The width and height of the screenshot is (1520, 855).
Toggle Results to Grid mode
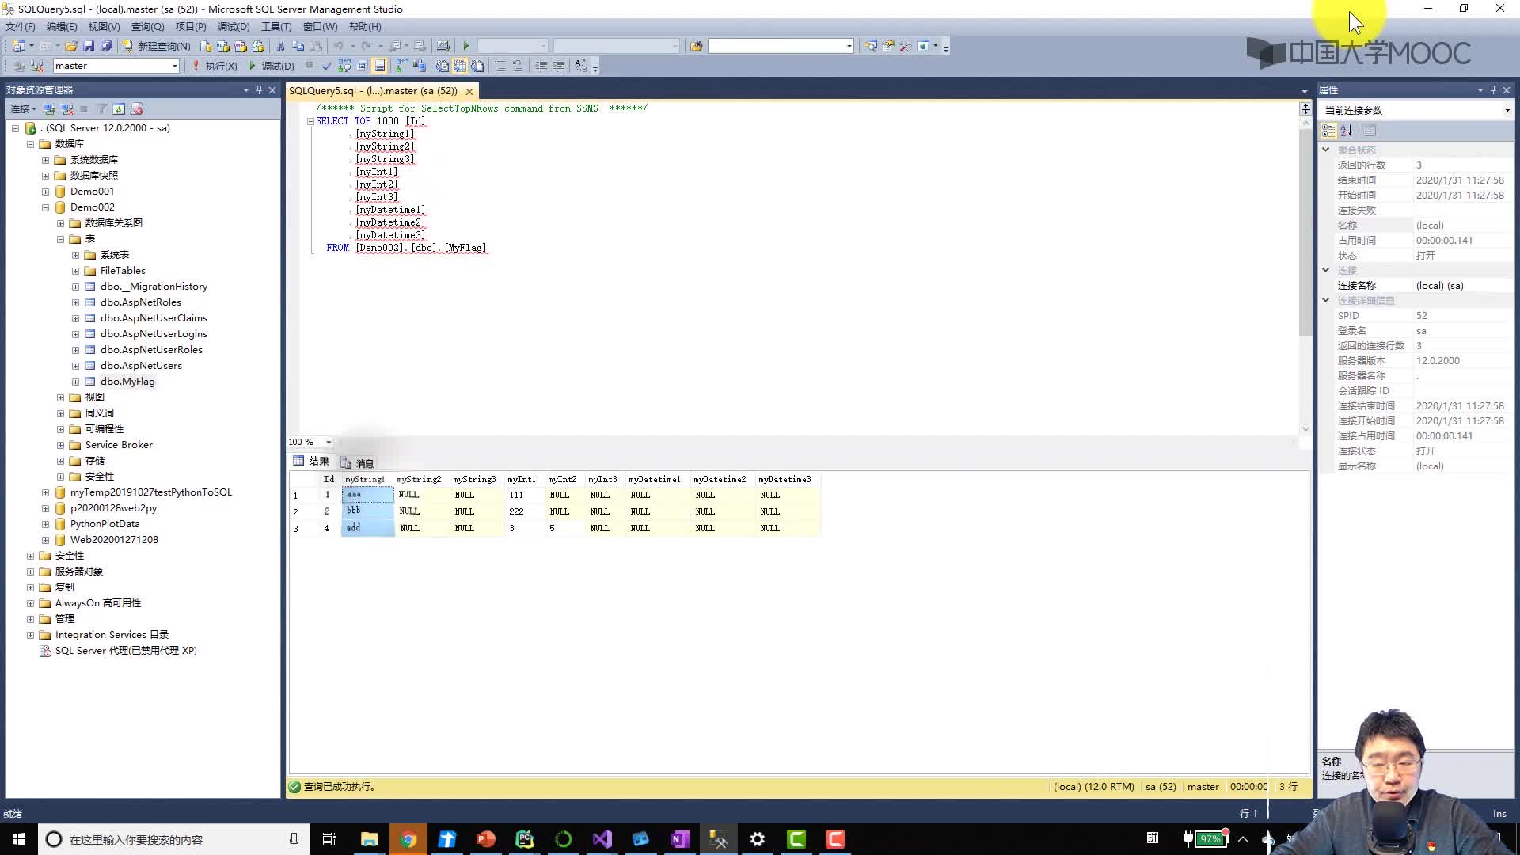point(459,66)
